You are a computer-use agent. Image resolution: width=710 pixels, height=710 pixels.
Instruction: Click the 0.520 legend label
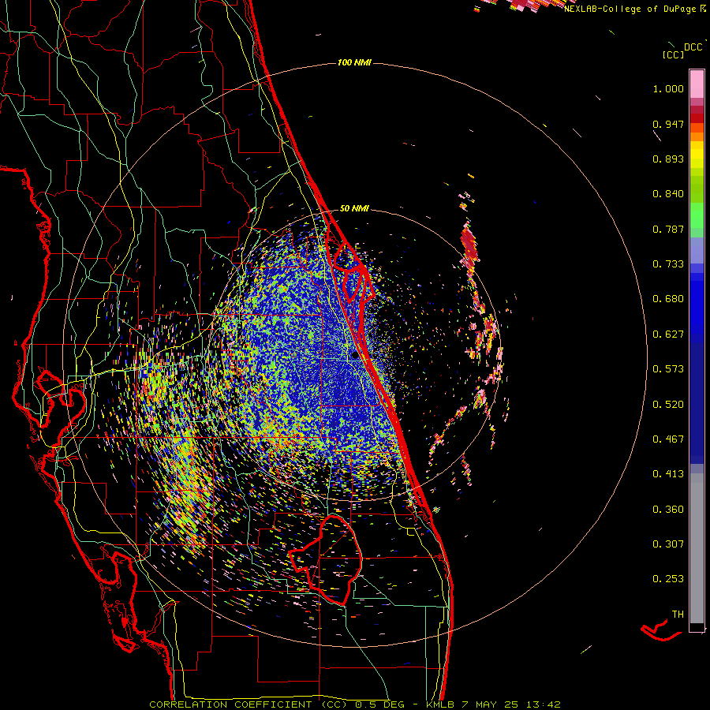[668, 405]
